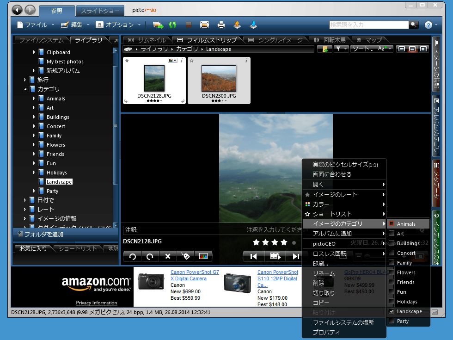Click the back navigation arrow button

click(17, 10)
